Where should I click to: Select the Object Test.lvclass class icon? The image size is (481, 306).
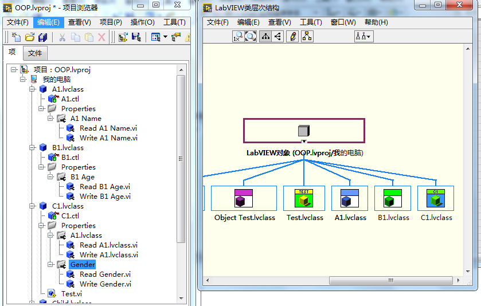coord(244,198)
